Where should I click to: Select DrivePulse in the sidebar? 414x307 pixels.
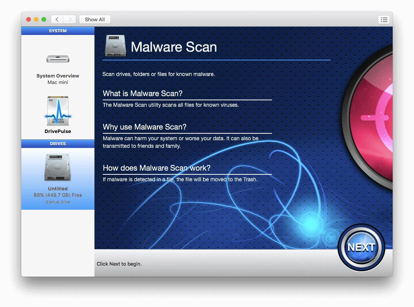tap(58, 131)
